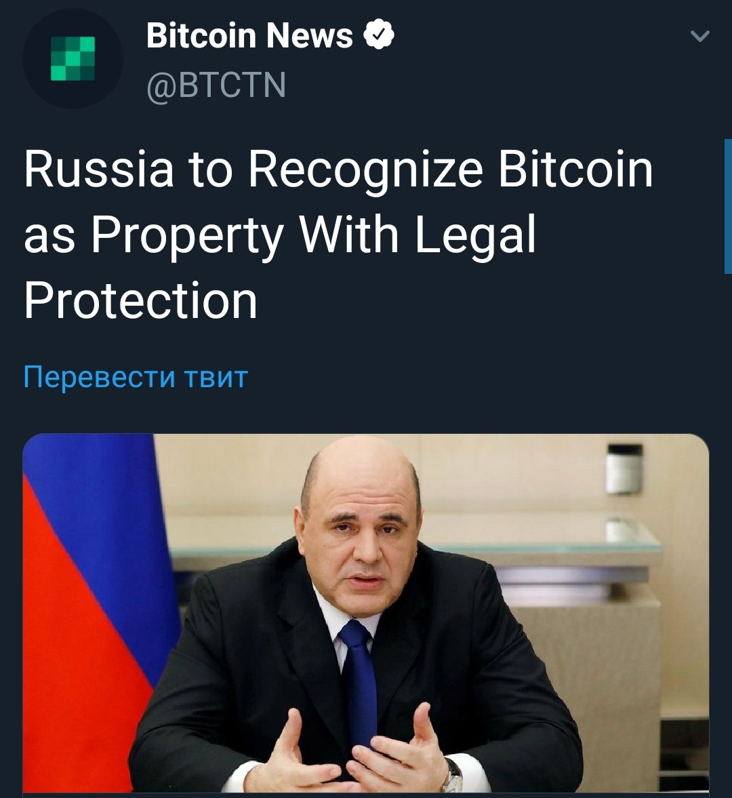Click the white wall device in the photo
The image size is (732, 798).
[624, 468]
